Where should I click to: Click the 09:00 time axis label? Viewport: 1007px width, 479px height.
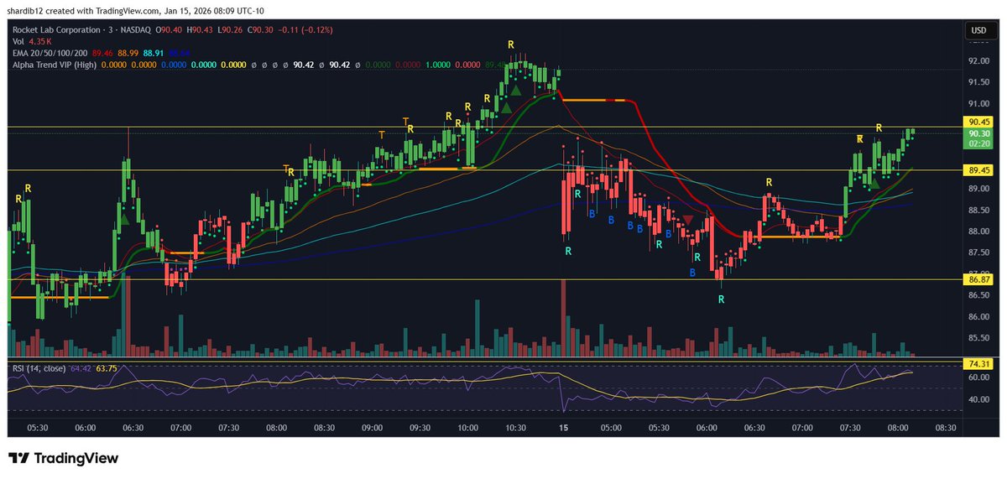click(x=373, y=427)
